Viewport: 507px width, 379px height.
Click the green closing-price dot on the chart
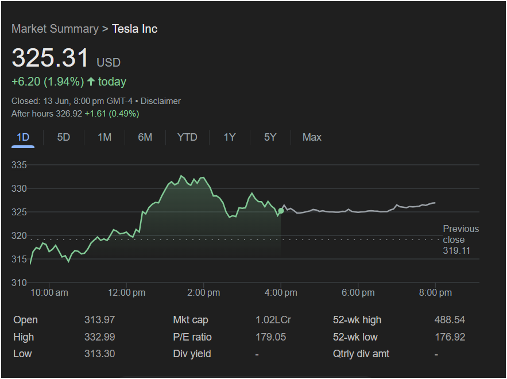tap(281, 211)
